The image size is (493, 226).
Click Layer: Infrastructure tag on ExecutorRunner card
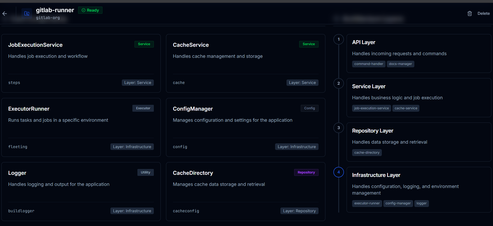click(132, 147)
